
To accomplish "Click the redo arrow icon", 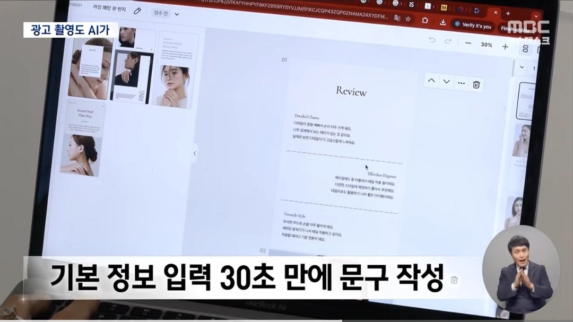I will [448, 41].
